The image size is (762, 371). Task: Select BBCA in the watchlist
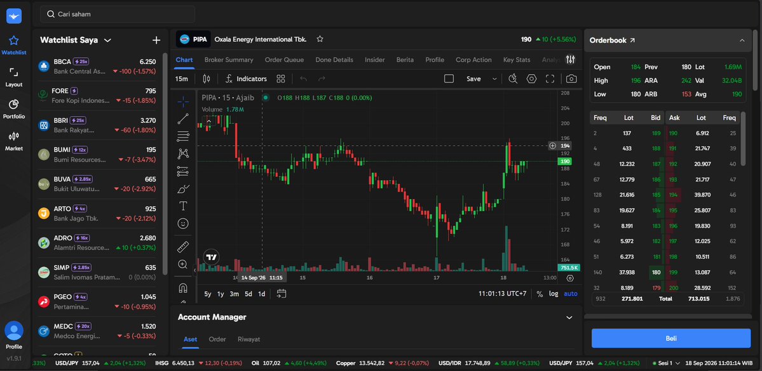98,67
